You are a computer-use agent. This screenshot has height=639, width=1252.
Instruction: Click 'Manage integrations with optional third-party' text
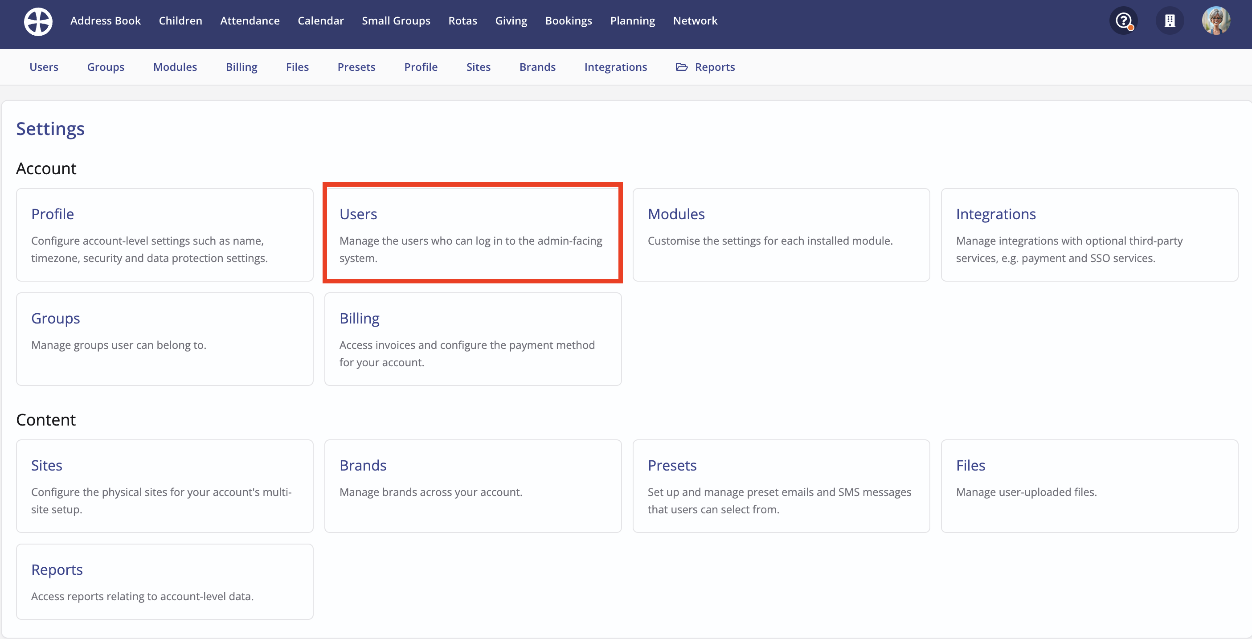coord(1069,249)
